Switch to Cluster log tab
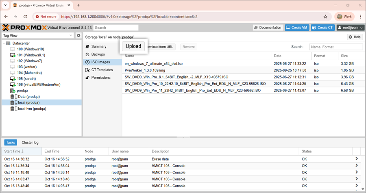 tap(30, 143)
